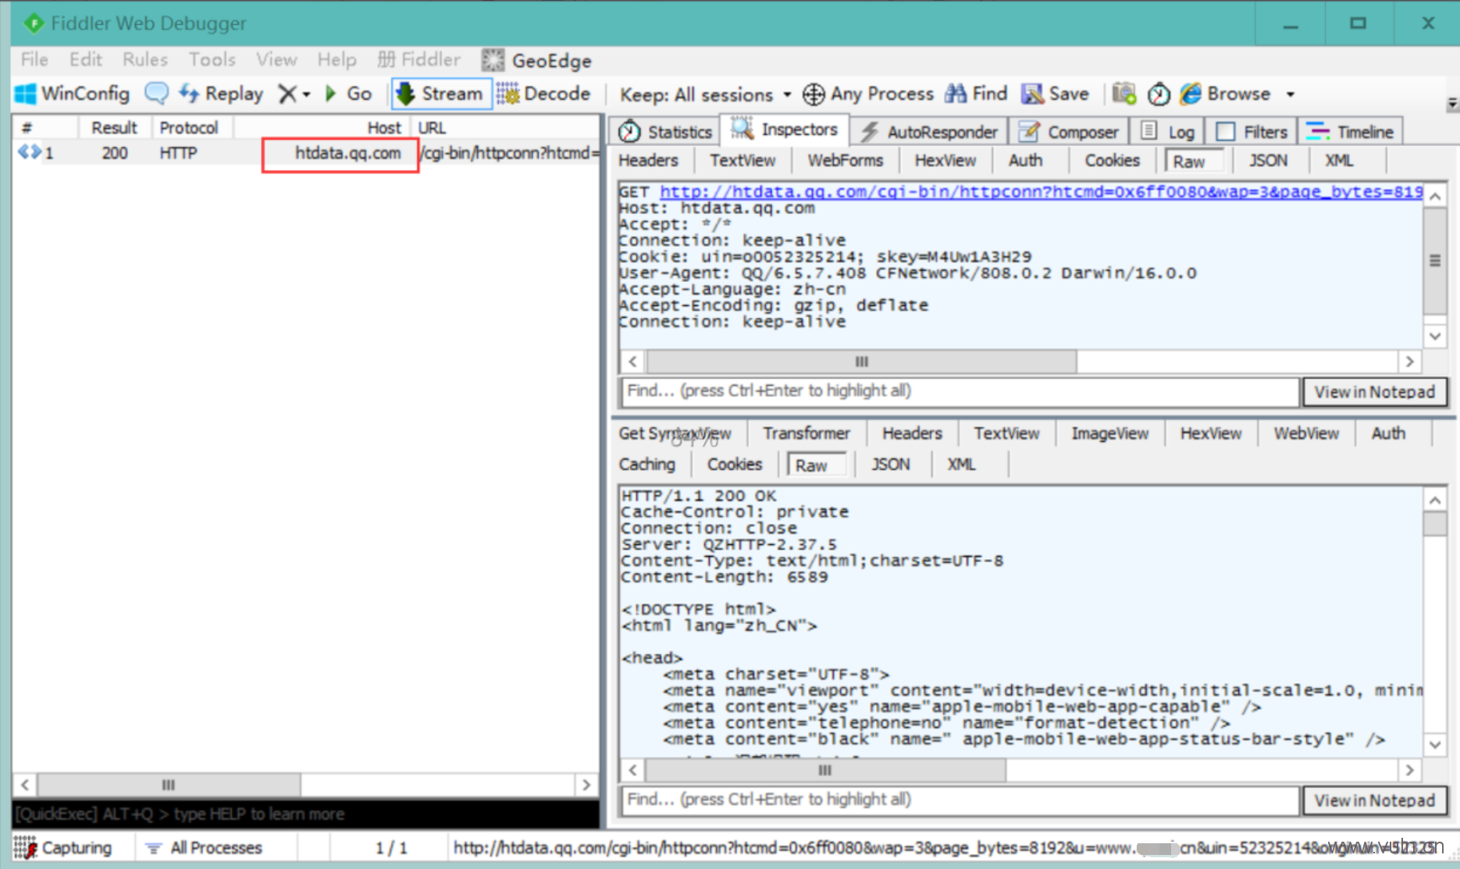Image resolution: width=1460 pixels, height=869 pixels.
Task: Switch to the Inspectors tab
Action: pos(784,130)
